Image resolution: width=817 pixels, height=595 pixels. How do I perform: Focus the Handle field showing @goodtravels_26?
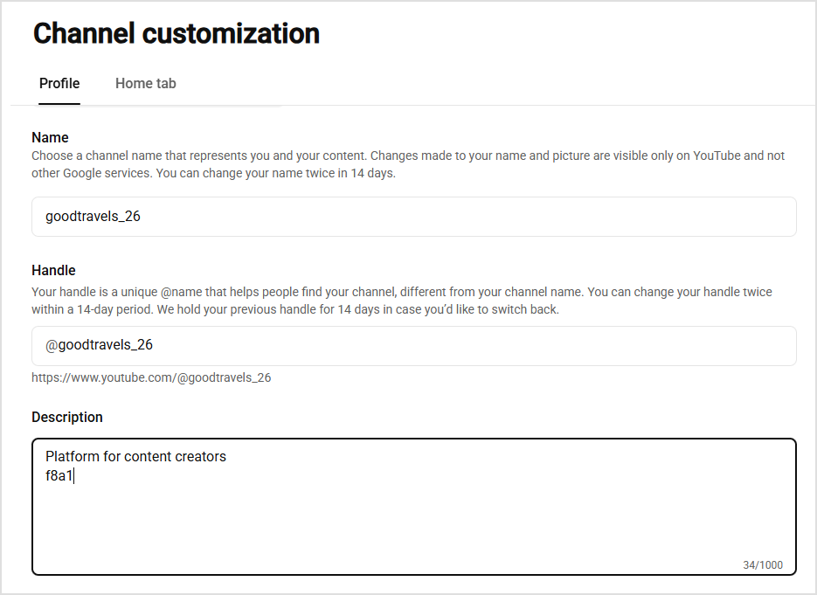click(x=413, y=346)
